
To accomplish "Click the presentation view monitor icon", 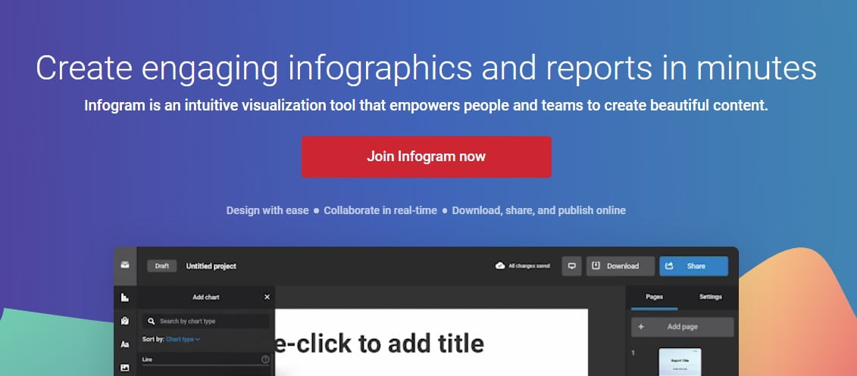I will pyautogui.click(x=571, y=266).
